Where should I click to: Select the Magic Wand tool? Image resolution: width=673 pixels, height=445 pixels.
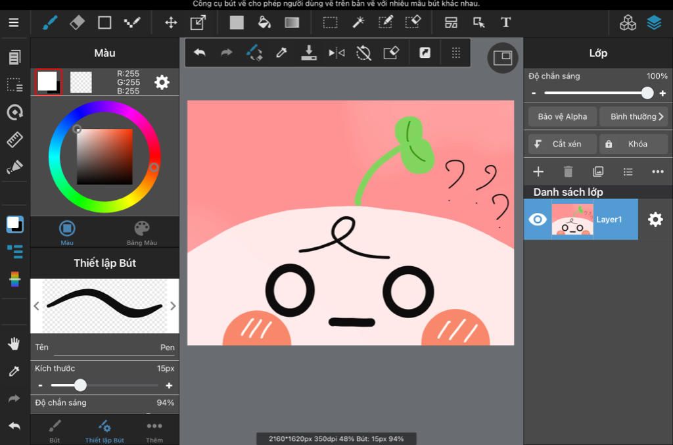pos(358,22)
